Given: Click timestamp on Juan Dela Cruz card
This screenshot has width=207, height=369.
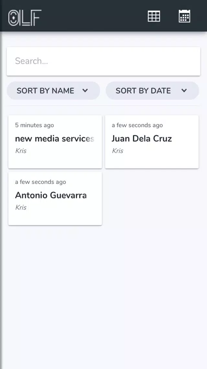Looking at the screenshot, I should click(137, 125).
